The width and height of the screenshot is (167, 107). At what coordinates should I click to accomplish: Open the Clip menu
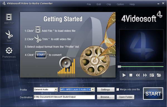[109, 4]
